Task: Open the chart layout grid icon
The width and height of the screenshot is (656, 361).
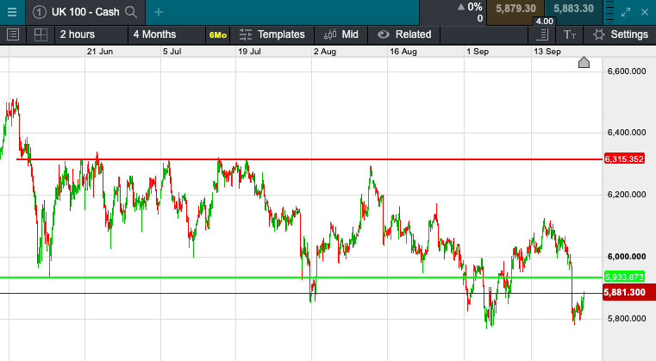Action: pyautogui.click(x=41, y=34)
